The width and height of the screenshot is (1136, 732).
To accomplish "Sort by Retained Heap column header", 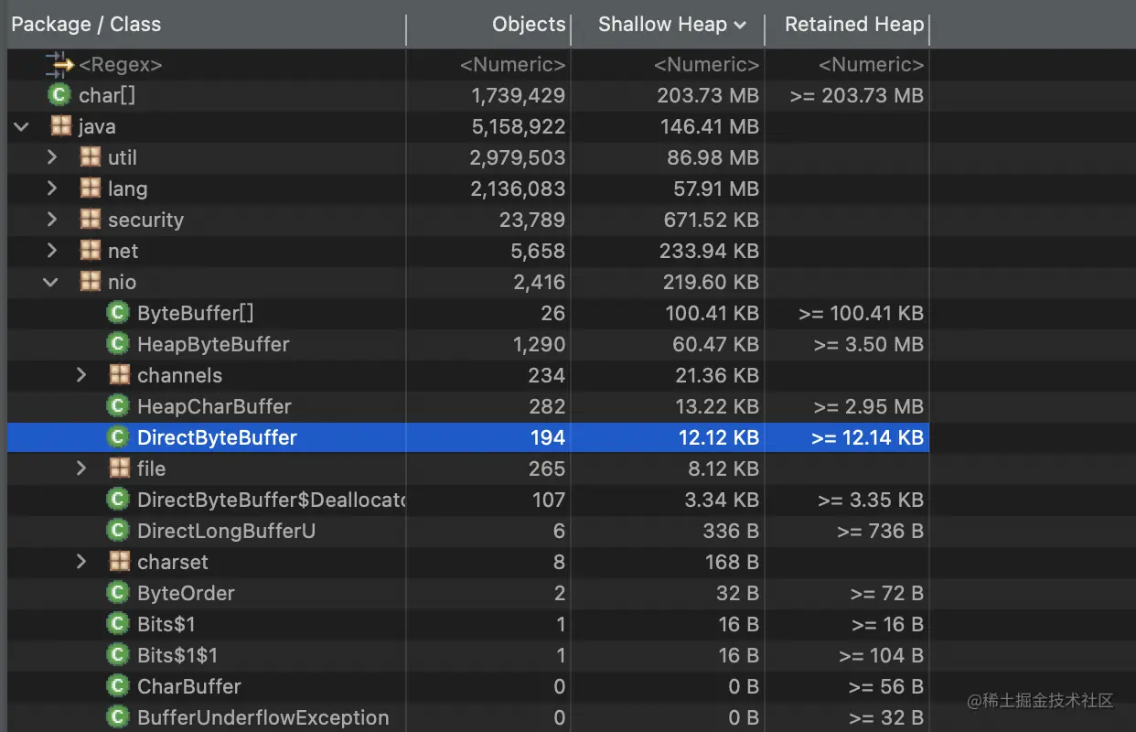I will [x=854, y=25].
